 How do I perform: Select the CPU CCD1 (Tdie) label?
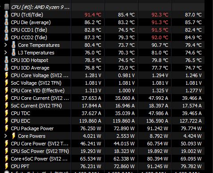tap(29, 30)
